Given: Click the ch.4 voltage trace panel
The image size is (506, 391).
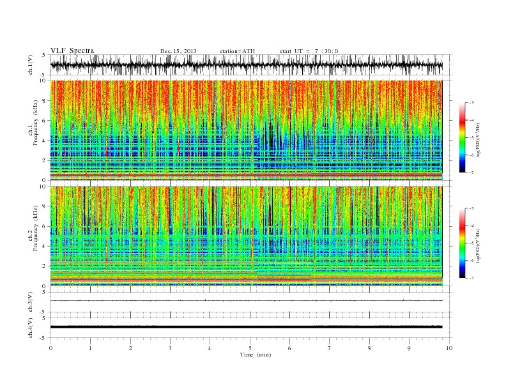Looking at the screenshot, I should click(251, 328).
